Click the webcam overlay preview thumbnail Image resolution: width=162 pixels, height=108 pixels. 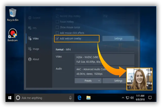(x=139, y=79)
